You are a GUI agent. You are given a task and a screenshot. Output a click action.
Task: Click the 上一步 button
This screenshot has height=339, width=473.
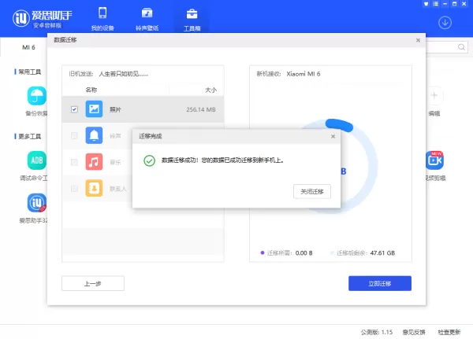click(93, 283)
